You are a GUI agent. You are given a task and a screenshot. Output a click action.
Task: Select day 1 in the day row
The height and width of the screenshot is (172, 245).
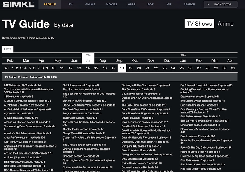pos(13,68)
